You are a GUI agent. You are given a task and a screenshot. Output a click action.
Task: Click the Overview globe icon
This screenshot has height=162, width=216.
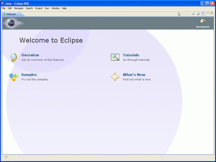click(14, 57)
